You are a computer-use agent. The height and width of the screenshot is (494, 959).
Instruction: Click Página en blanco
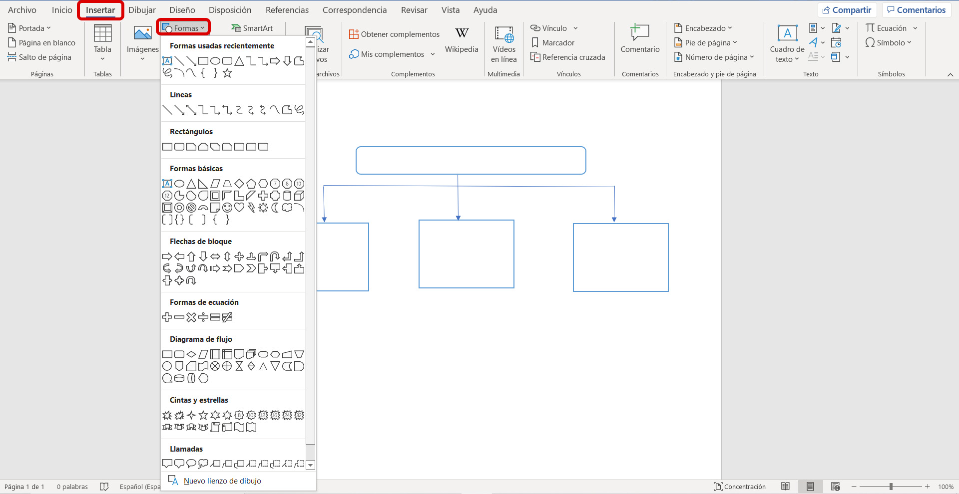coord(41,42)
